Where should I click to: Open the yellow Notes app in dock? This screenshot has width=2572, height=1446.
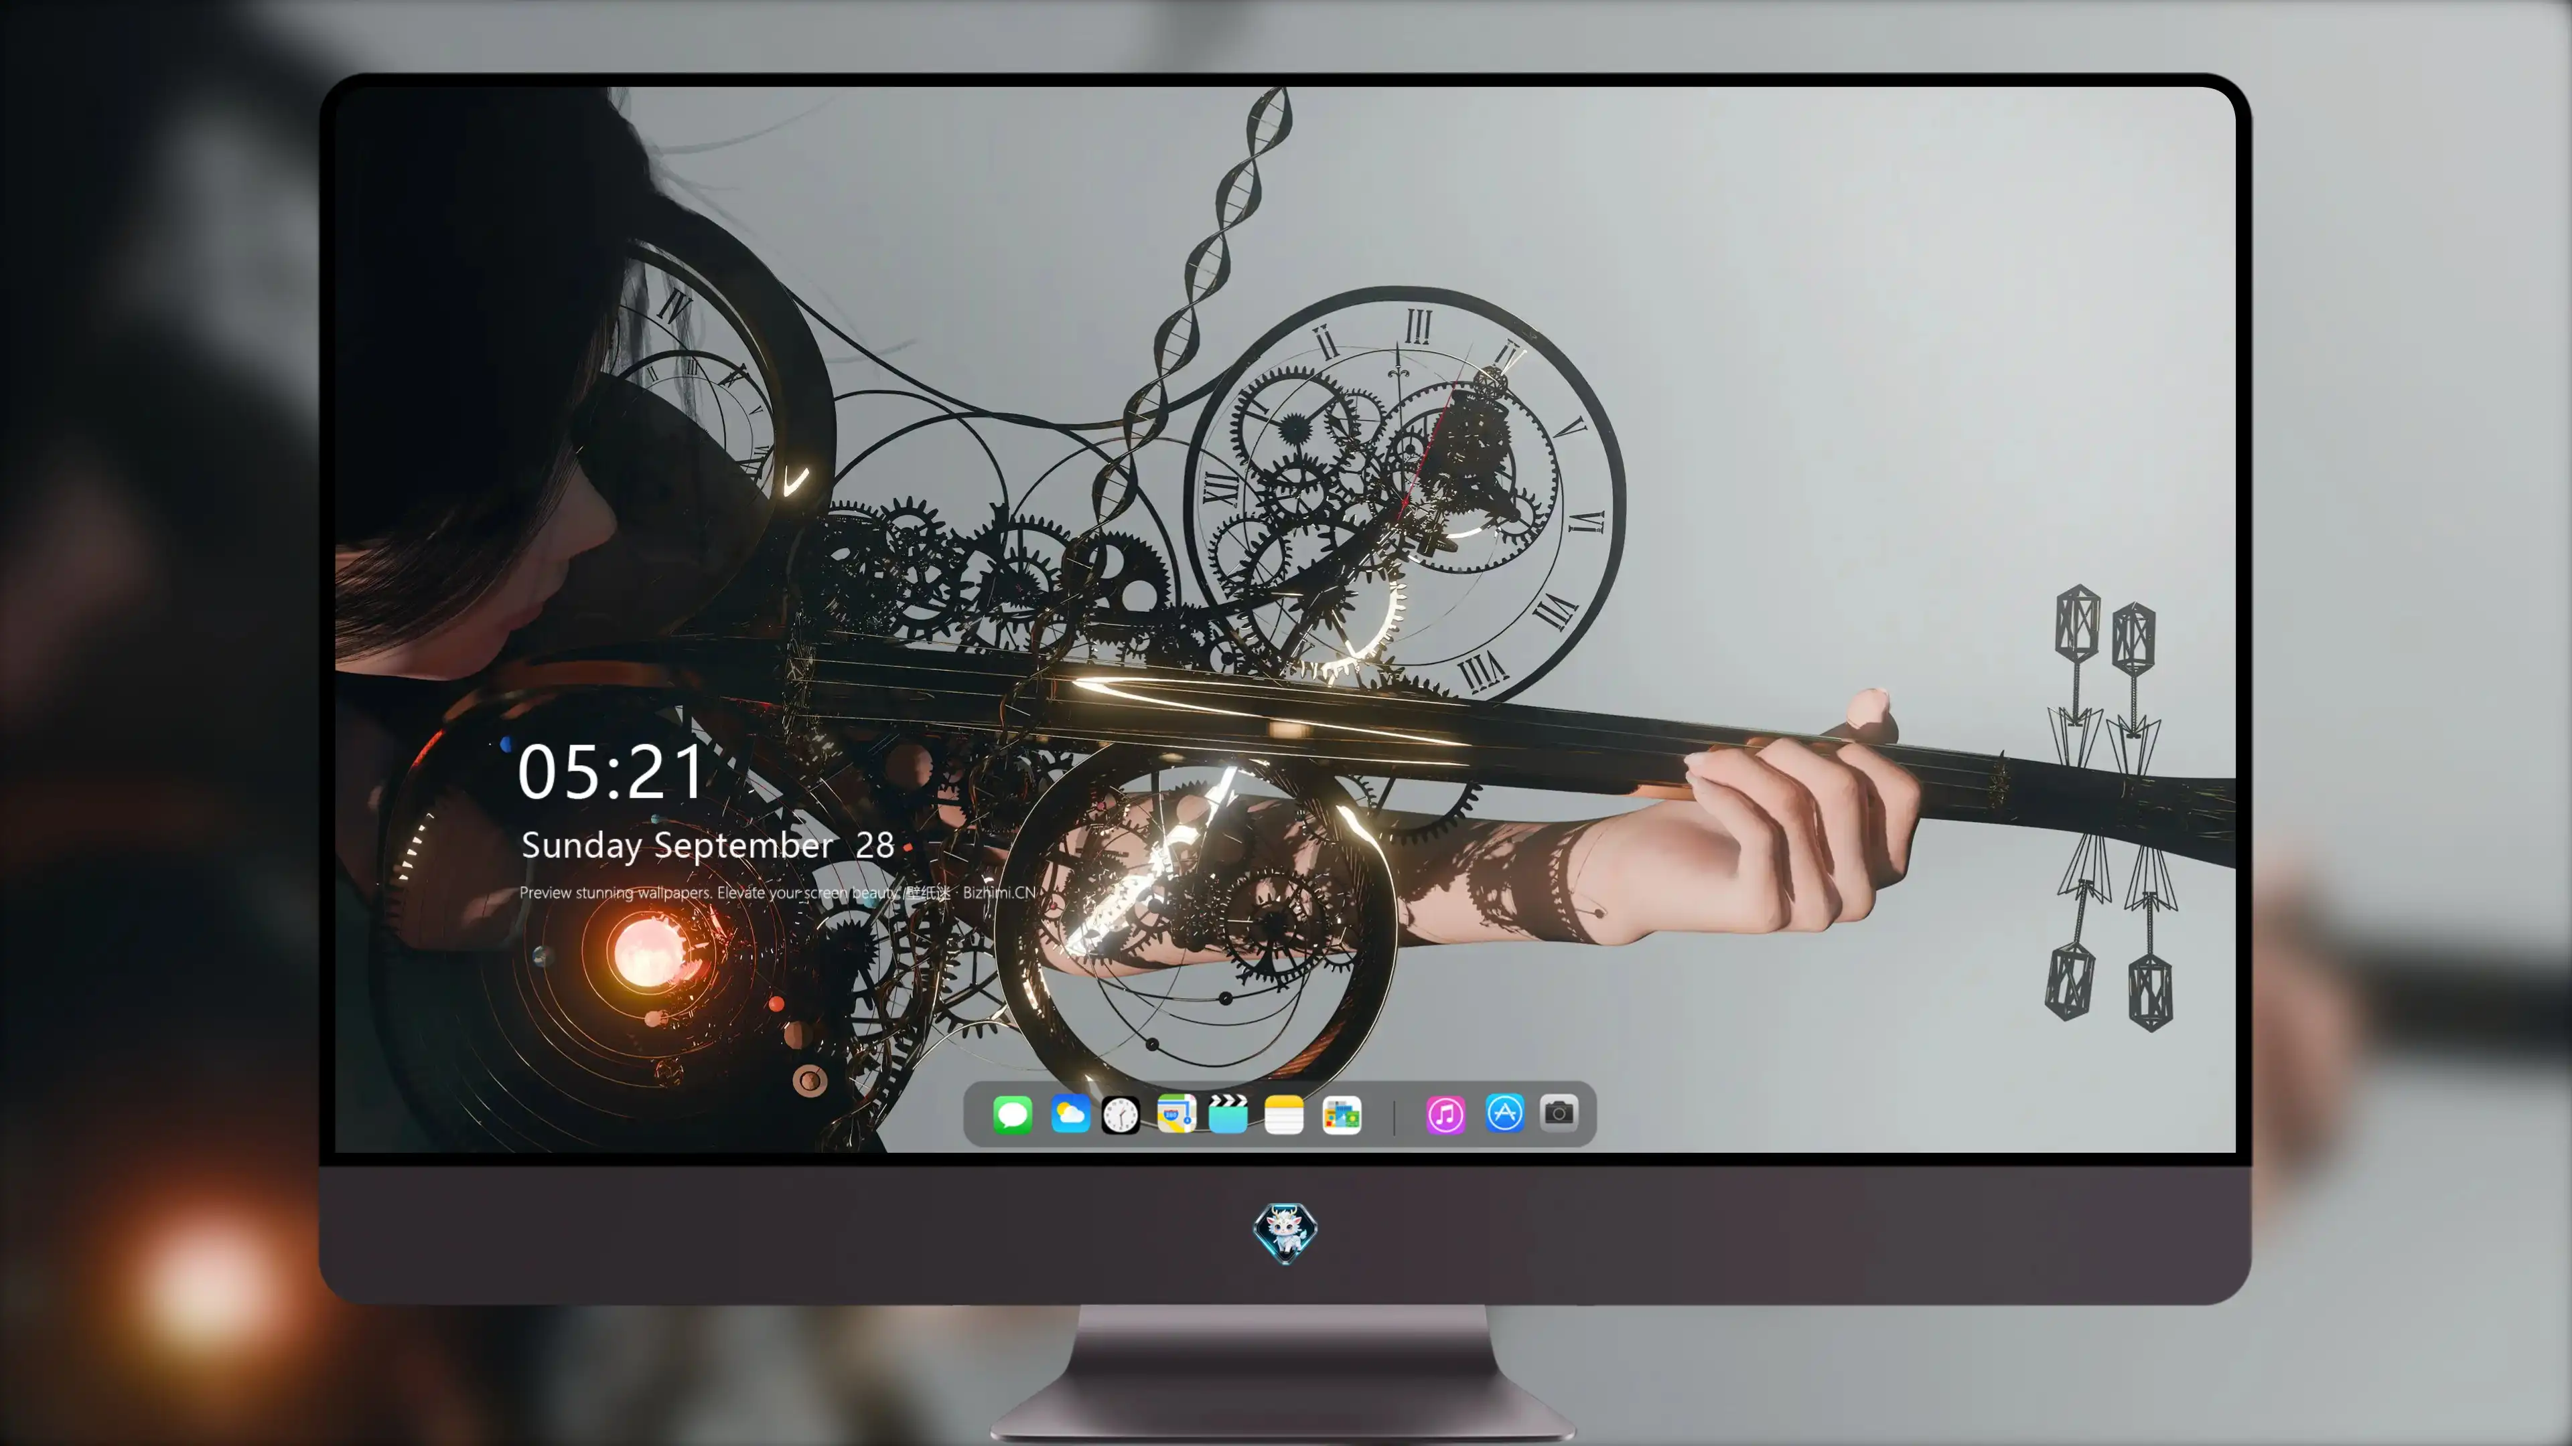click(x=1284, y=1115)
